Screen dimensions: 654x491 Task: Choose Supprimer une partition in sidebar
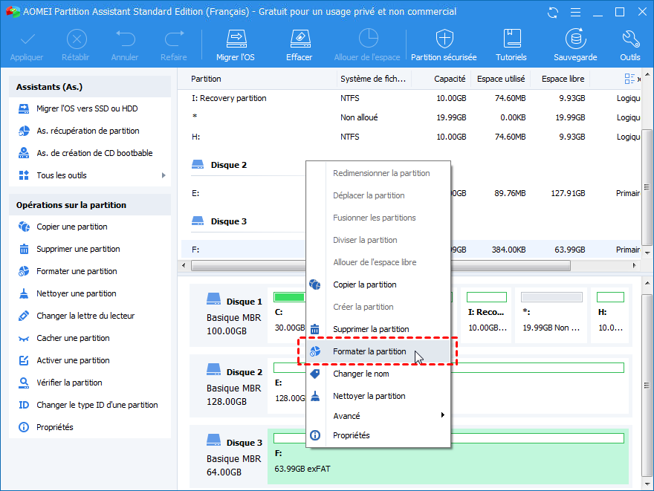click(x=78, y=250)
